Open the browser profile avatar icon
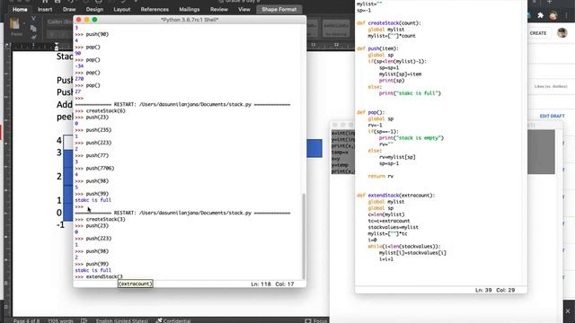The width and height of the screenshot is (575, 323). tap(553, 15)
